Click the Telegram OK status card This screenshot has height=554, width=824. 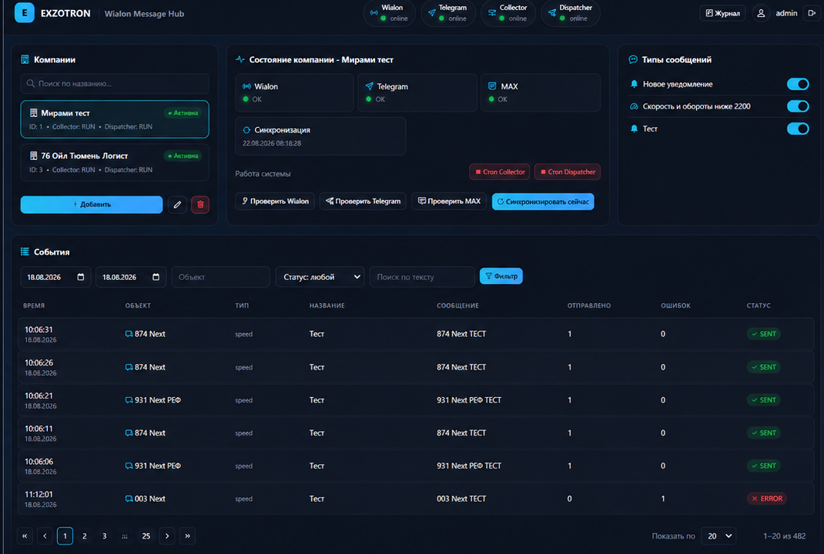click(417, 92)
